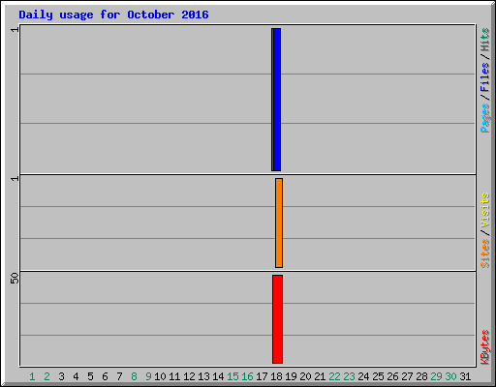Click day label 3 on the x-axis
This screenshot has width=496, height=387.
tap(61, 376)
